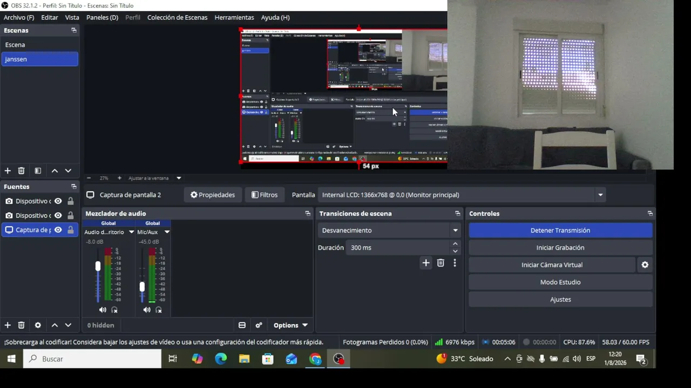Toggle monitoring on desktop audio channel
Image resolution: width=691 pixels, height=388 pixels.
coord(114,310)
